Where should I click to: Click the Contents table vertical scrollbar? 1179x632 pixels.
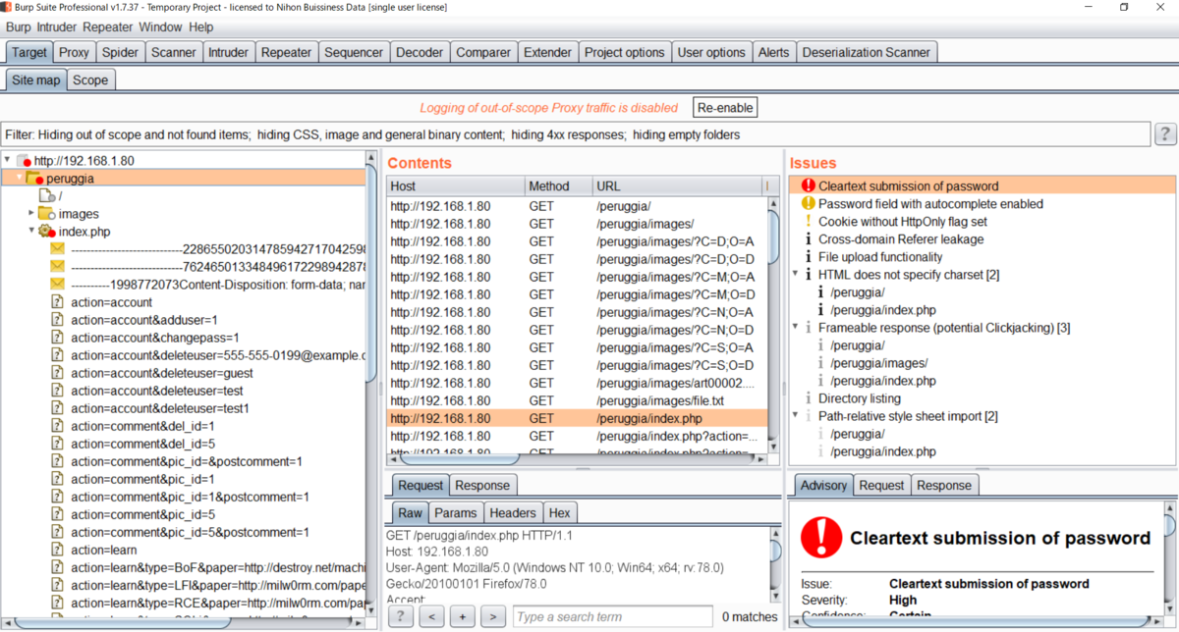tap(774, 236)
